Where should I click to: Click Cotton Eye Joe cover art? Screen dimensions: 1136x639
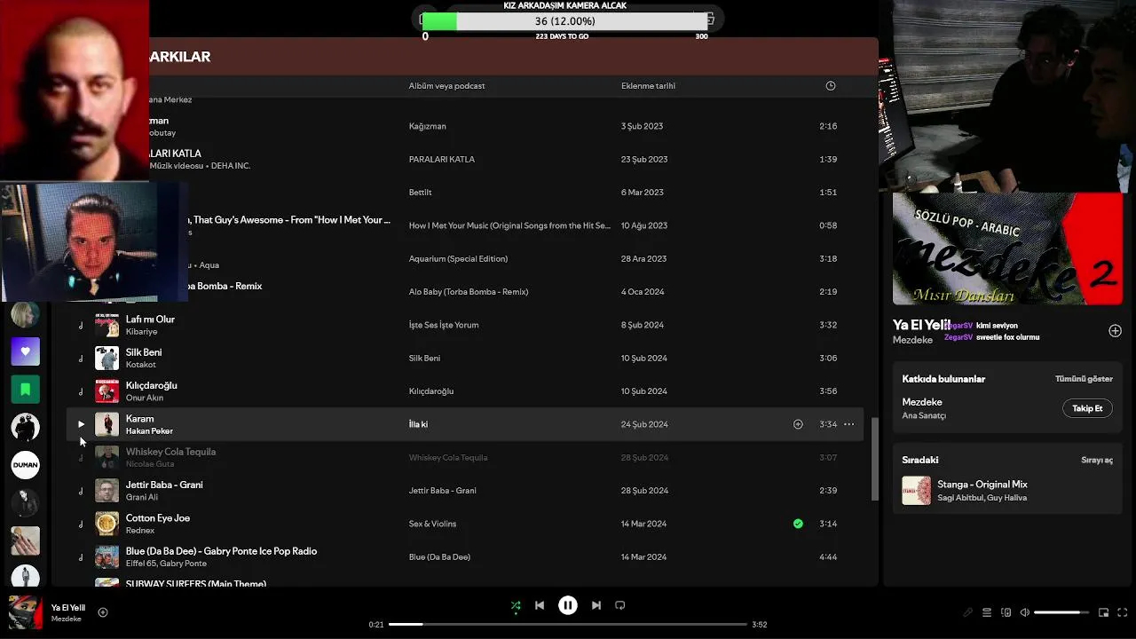coord(106,524)
